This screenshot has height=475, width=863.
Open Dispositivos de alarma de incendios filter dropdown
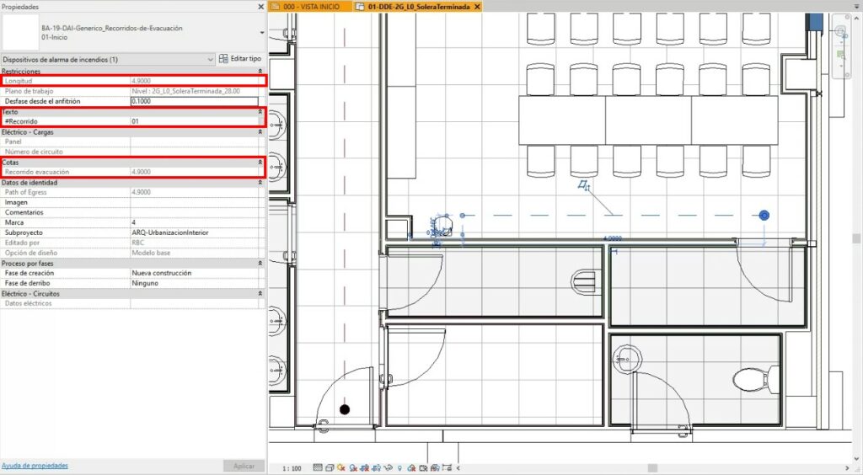click(x=210, y=60)
